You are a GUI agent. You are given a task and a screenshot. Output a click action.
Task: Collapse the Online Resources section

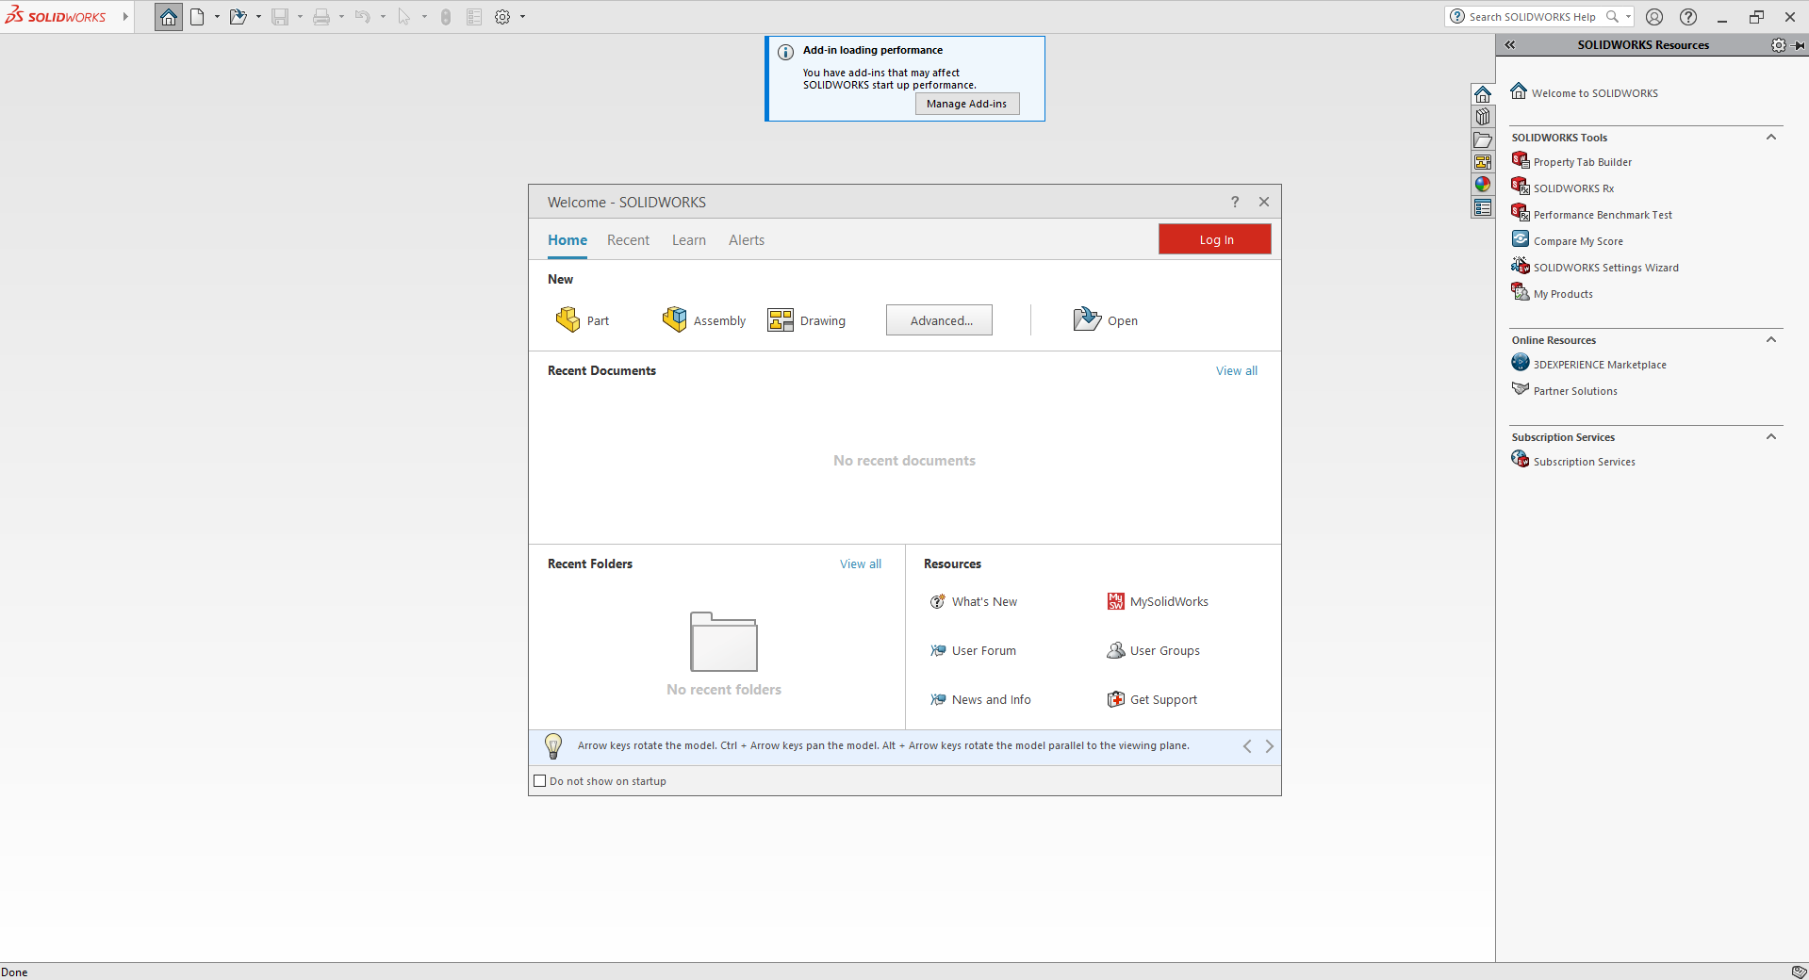pyautogui.click(x=1771, y=340)
